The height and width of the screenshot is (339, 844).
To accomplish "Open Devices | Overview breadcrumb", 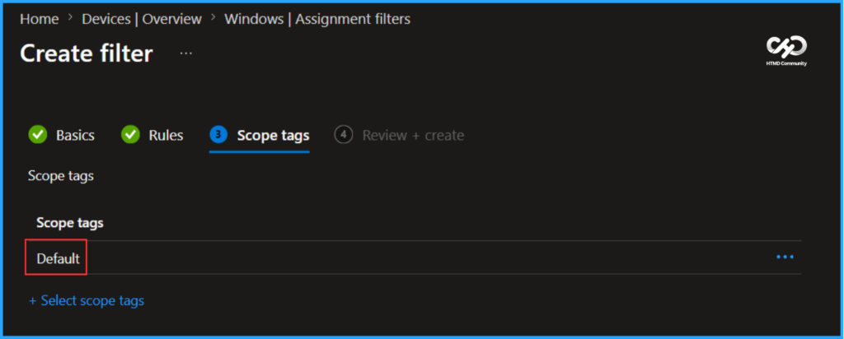I will (142, 20).
